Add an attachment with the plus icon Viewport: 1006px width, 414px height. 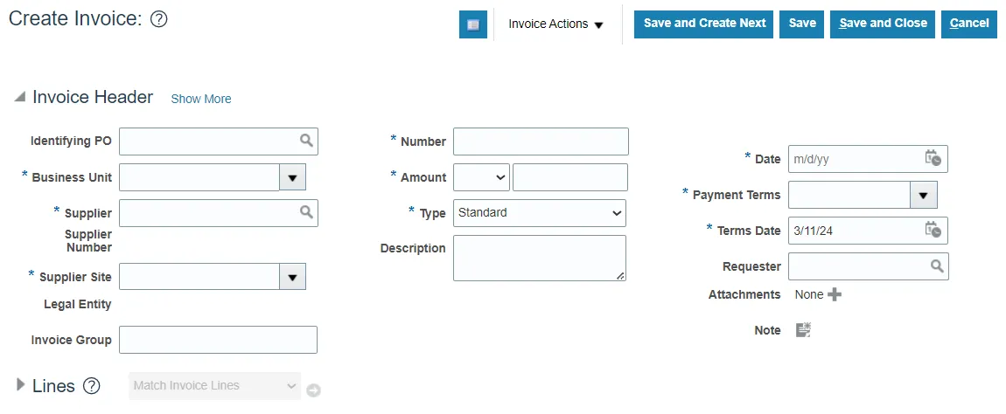click(x=835, y=294)
